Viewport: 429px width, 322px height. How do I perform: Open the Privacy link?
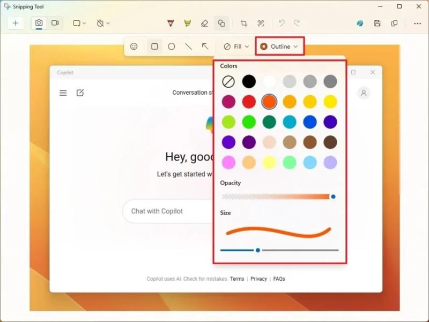pyautogui.click(x=258, y=279)
